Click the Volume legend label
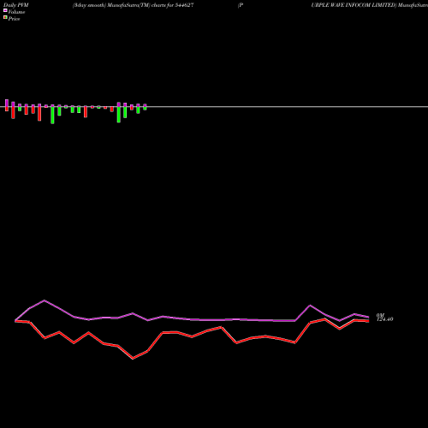Screen dimensions: 428x428 pyautogui.click(x=16, y=12)
